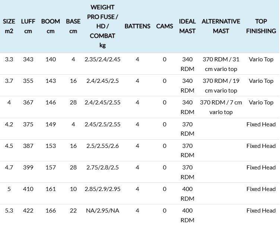Select the boom value 161

coord(51,189)
